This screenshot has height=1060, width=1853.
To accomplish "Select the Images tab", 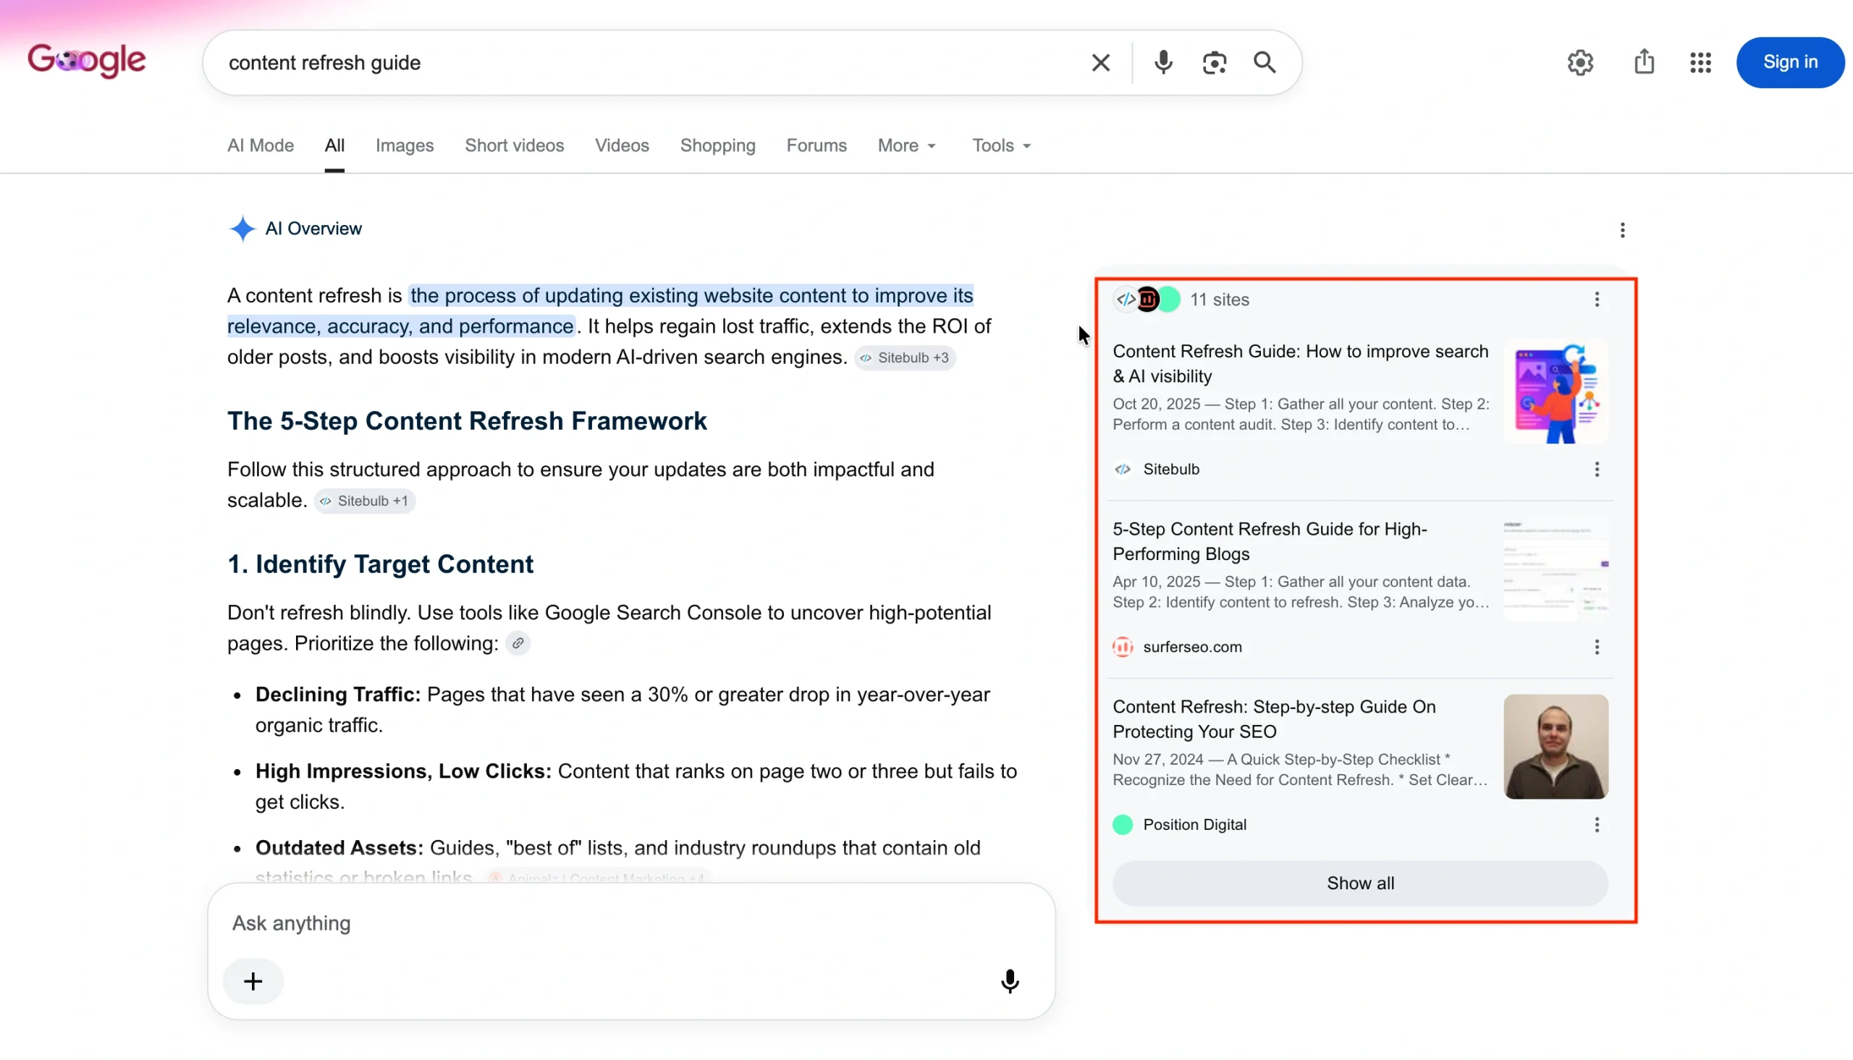I will coord(404,145).
